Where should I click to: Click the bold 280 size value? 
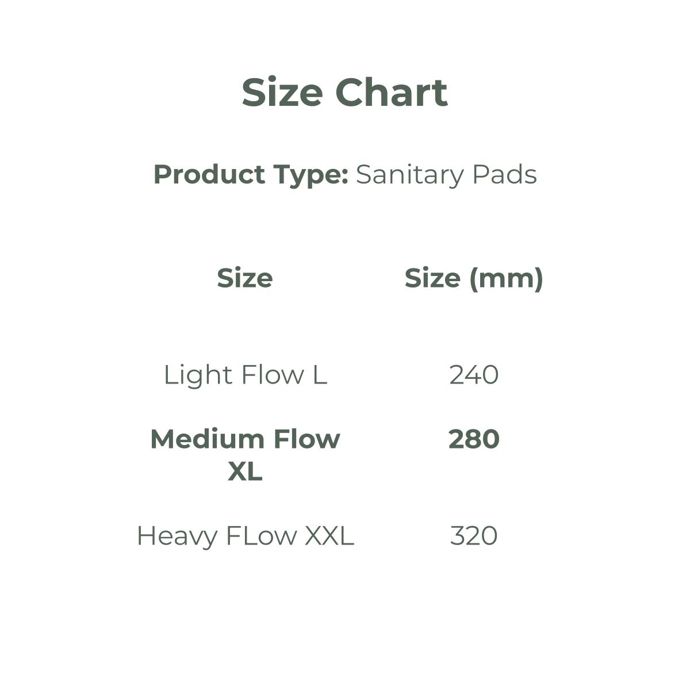click(474, 439)
